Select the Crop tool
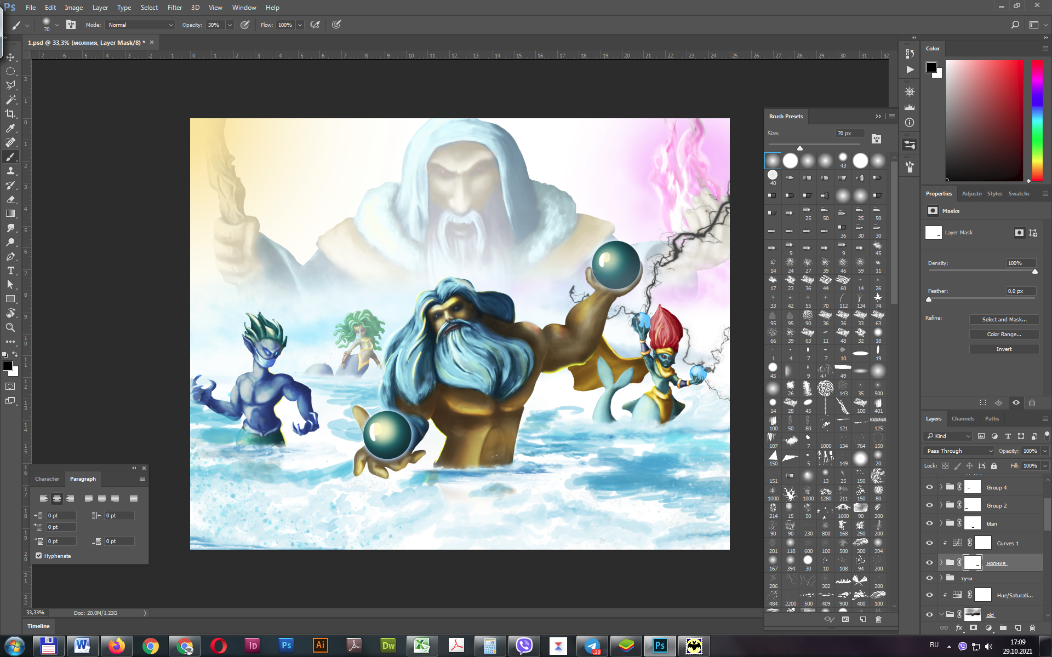1052x657 pixels. coord(10,114)
